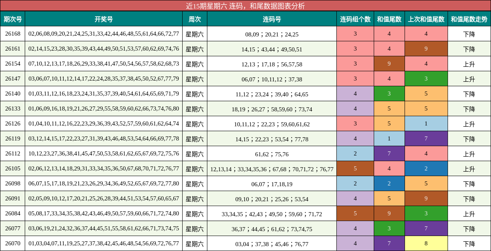The image size is (491, 251).
Task: Click consecutive numbers 14,15；43,44；49,50,51
Action: pos(272,49)
